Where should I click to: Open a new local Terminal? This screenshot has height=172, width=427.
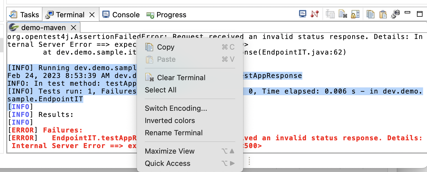point(303,14)
